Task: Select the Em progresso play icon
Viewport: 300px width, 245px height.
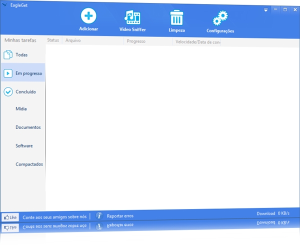Action: point(8,73)
